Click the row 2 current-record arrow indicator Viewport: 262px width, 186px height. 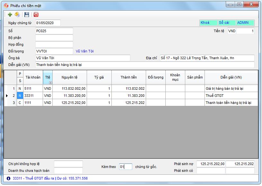tap(7, 96)
